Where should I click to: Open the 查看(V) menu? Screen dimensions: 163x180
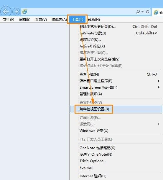[41, 20]
